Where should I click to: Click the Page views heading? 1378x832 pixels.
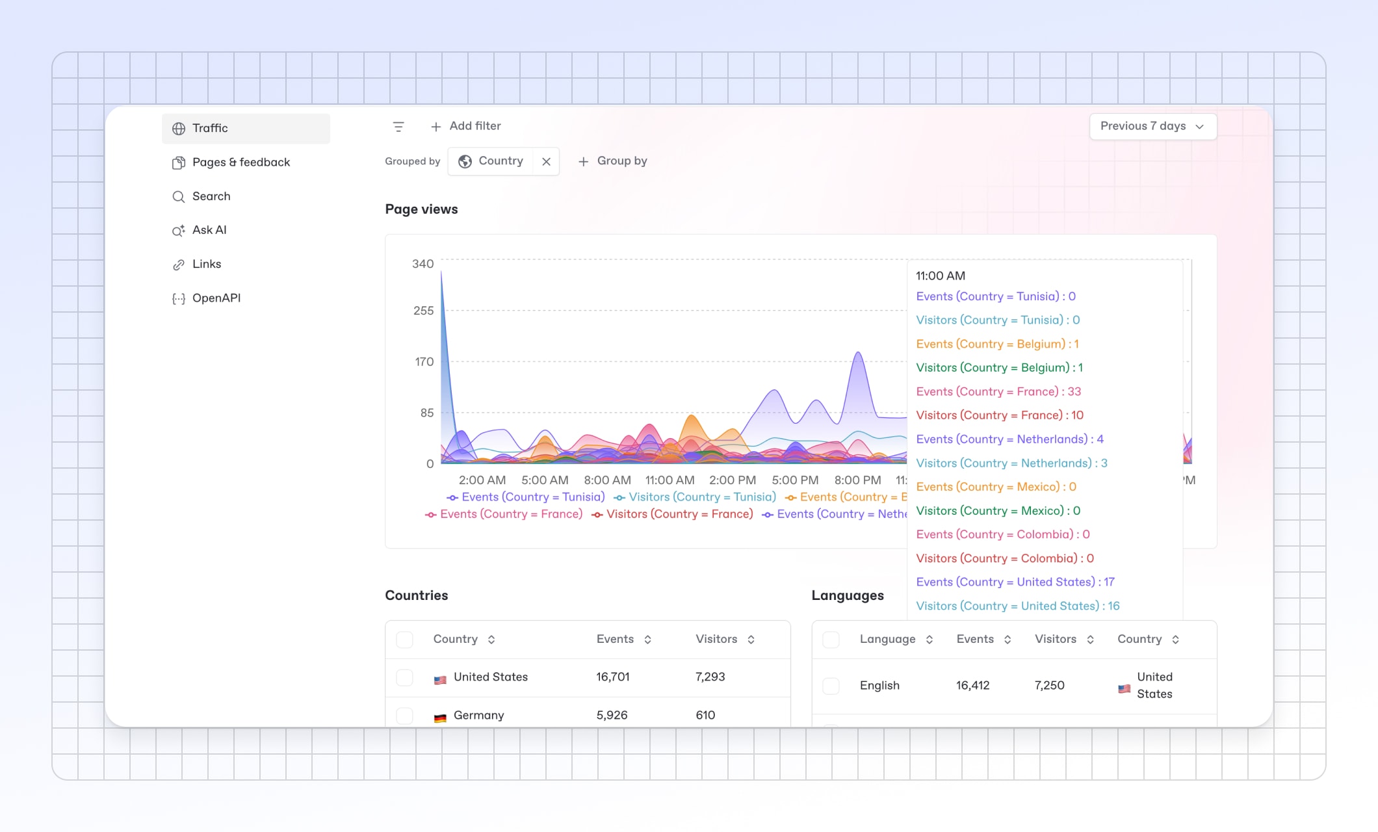421,209
